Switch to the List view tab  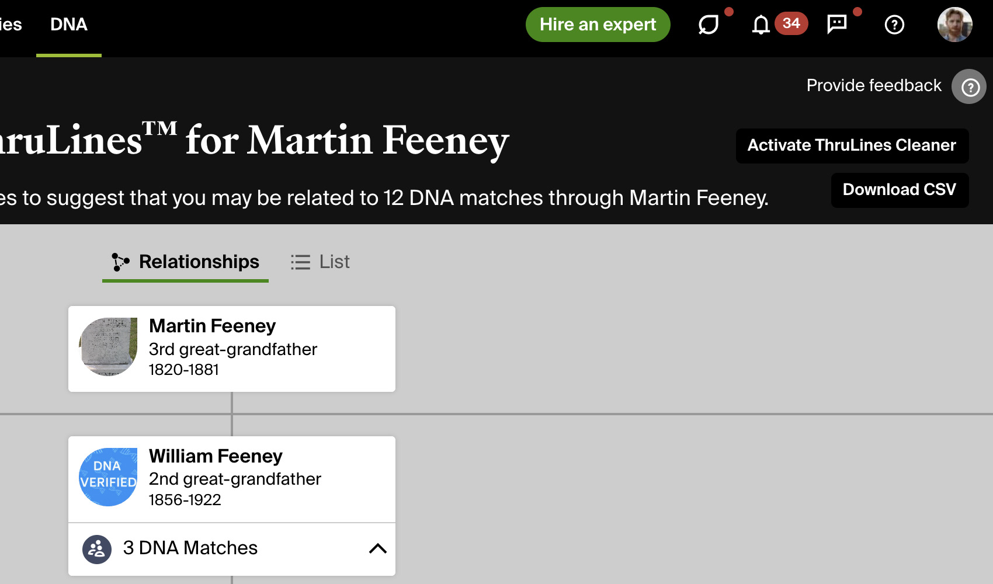[x=321, y=262]
